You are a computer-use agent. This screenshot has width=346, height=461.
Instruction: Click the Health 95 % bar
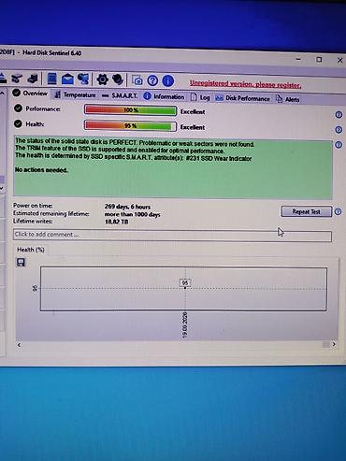[130, 125]
